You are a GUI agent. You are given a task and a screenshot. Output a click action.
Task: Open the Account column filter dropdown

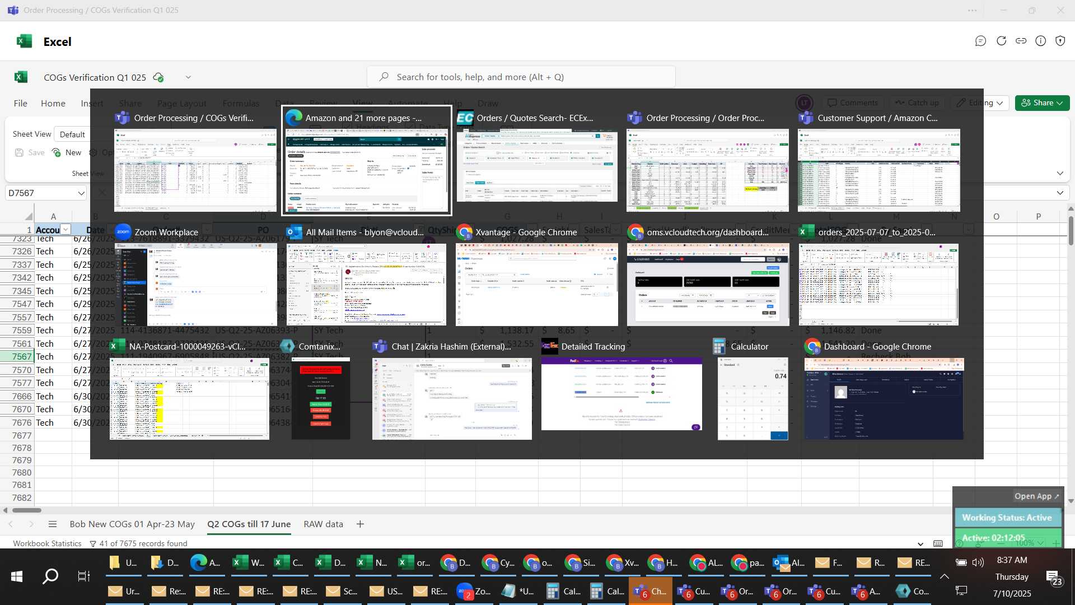coord(66,230)
